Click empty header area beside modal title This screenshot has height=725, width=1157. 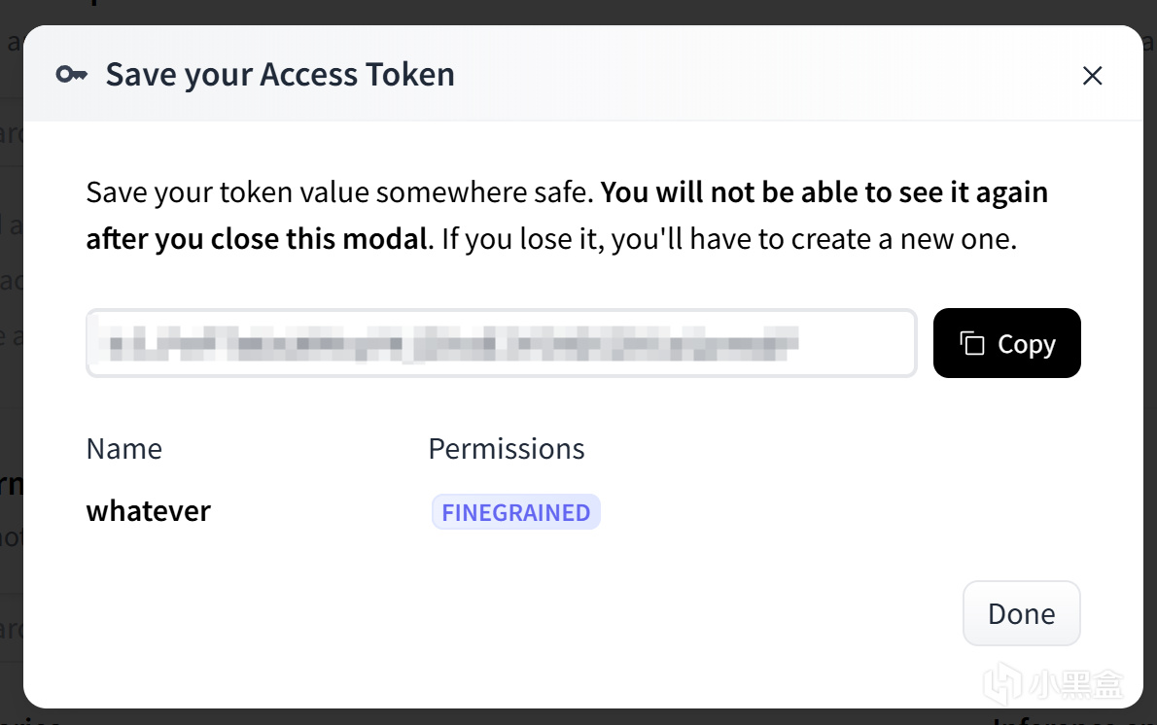(758, 75)
